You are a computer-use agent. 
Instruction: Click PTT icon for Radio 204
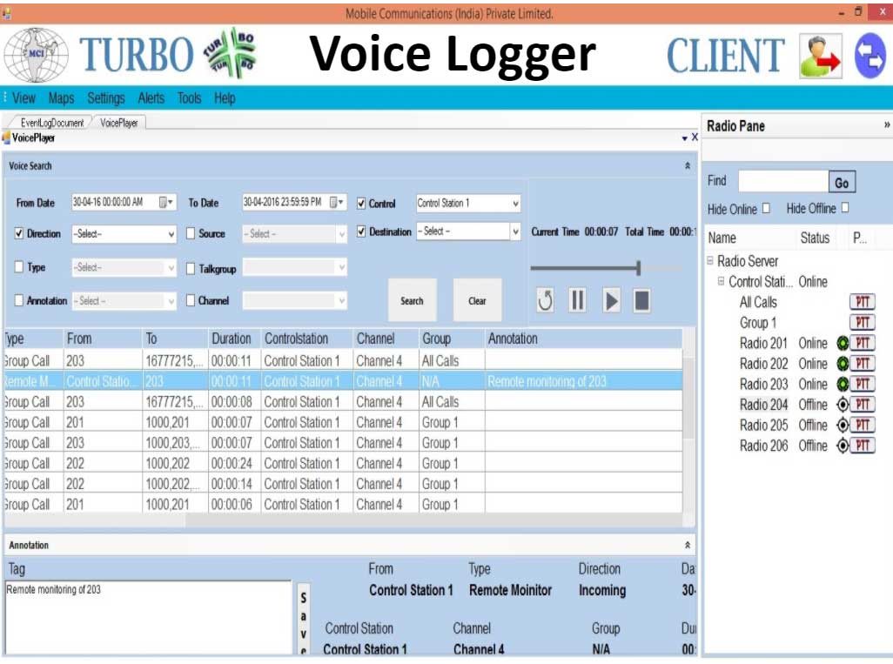click(x=863, y=405)
